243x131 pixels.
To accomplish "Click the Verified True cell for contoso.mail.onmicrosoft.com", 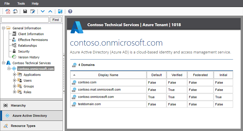I will pos(177,90).
